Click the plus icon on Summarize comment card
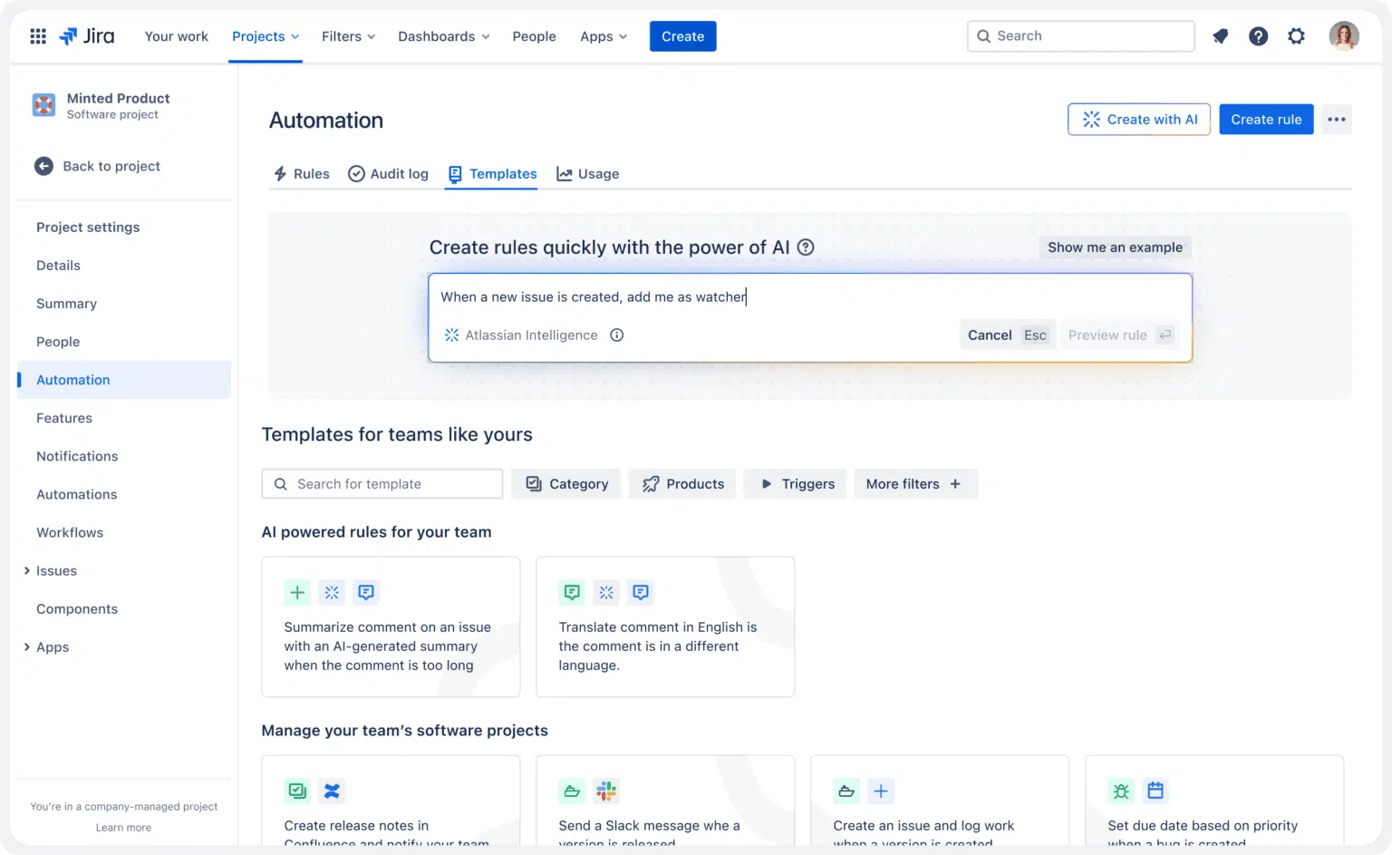Image resolution: width=1392 pixels, height=855 pixels. (x=297, y=593)
